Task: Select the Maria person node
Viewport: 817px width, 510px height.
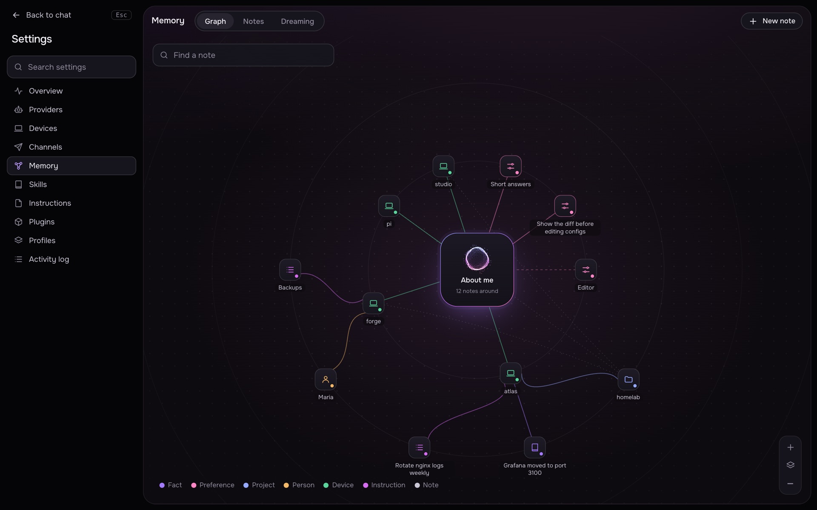Action: pyautogui.click(x=326, y=380)
